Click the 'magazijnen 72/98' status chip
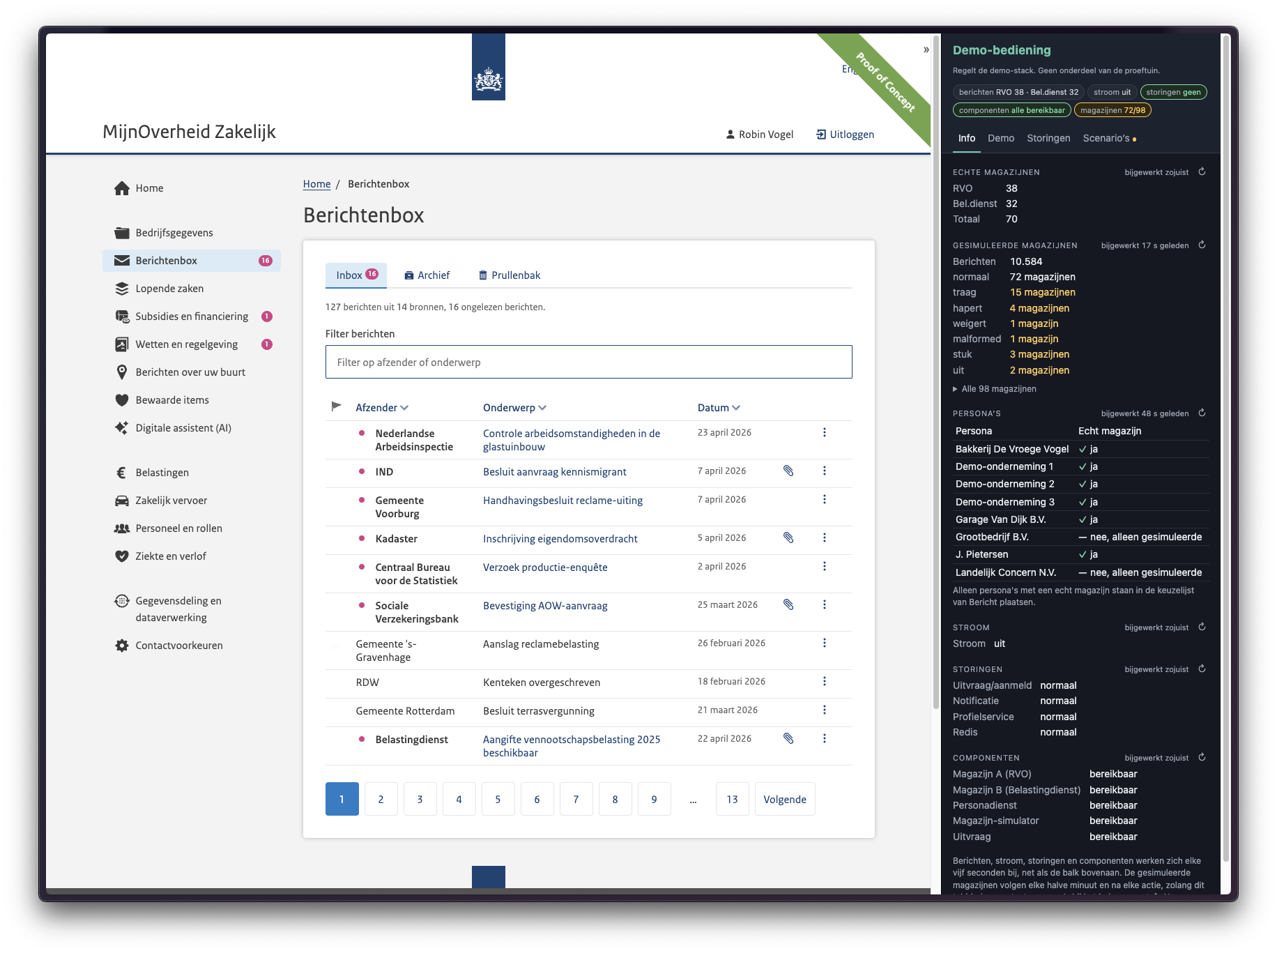 click(x=1113, y=110)
